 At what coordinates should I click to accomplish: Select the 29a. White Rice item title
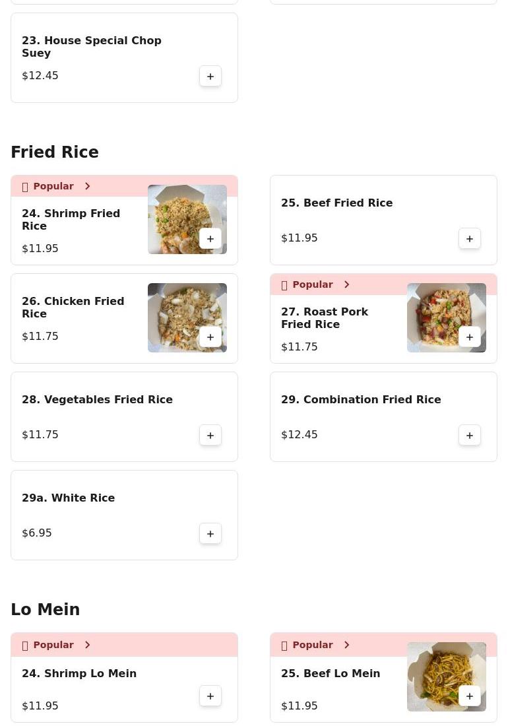pyautogui.click(x=68, y=498)
